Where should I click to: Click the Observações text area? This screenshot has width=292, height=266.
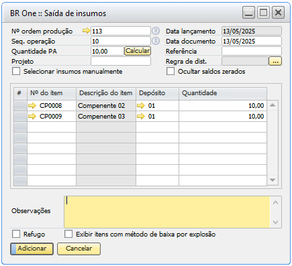click(x=167, y=212)
